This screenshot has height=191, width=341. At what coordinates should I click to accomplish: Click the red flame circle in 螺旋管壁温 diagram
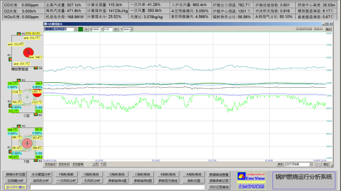pos(28,52)
